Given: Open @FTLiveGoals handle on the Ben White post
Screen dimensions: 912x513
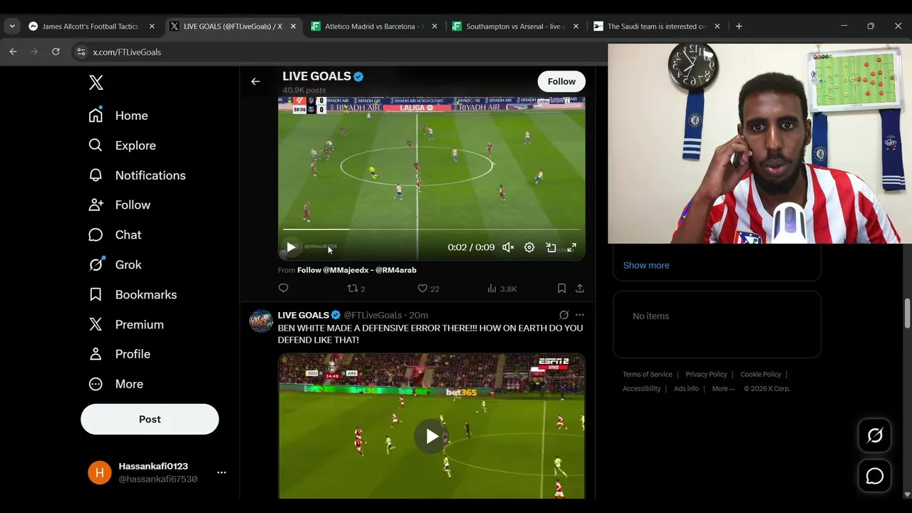Looking at the screenshot, I should (x=373, y=315).
